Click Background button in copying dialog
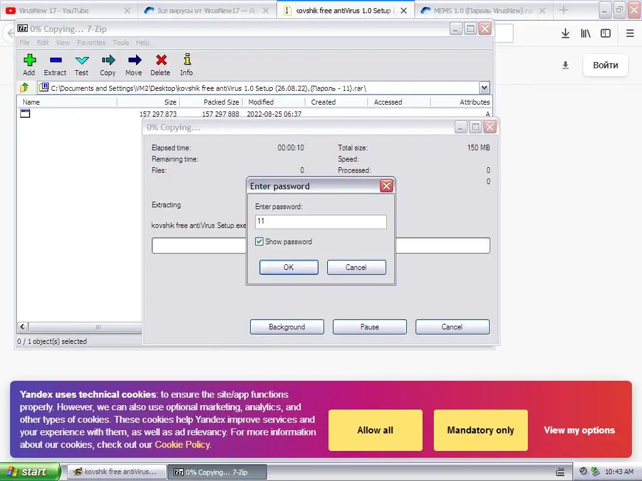Viewport: 642px width, 481px height. pos(287,327)
